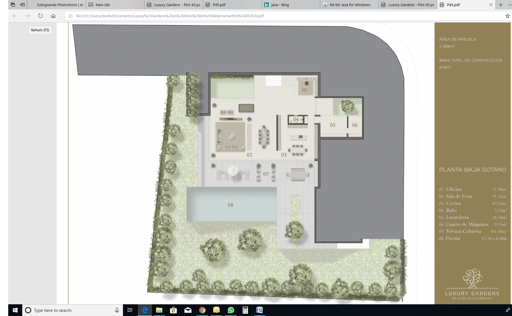Viewport: 512px width, 316px height.
Task: Open the 64-bit Java for Windows tab
Action: [x=350, y=5]
